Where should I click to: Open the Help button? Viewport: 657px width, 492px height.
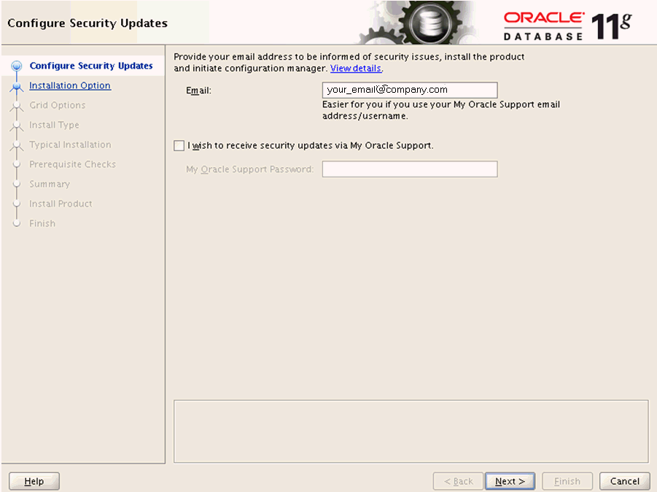pyautogui.click(x=34, y=480)
